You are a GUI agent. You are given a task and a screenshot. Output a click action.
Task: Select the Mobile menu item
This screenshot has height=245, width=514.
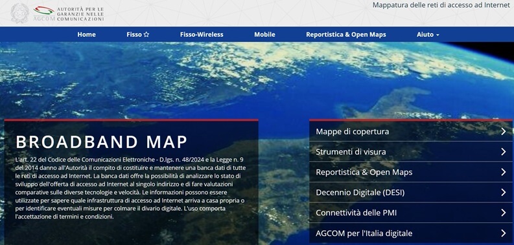264,34
